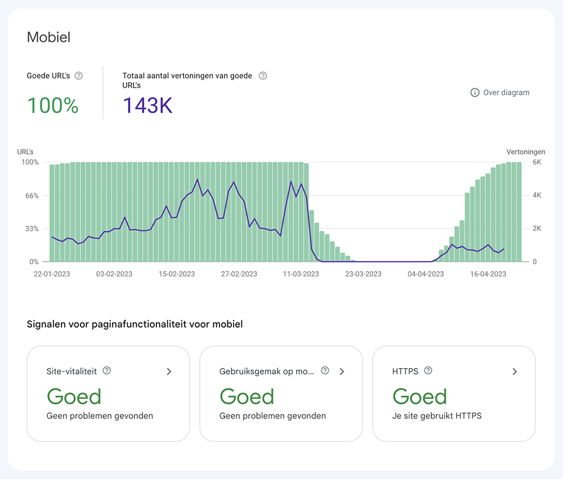Click the 4K label on Vertoningen axis
Screen dimensions: 563x479
pos(537,195)
